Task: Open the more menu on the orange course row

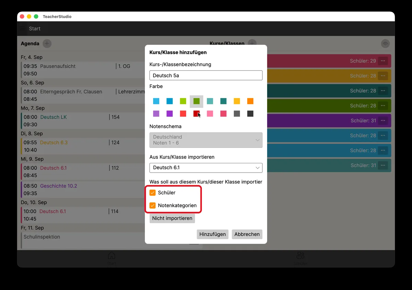Action: pos(383,76)
